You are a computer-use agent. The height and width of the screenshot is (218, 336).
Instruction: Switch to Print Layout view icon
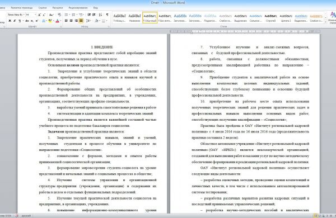coord(316,216)
